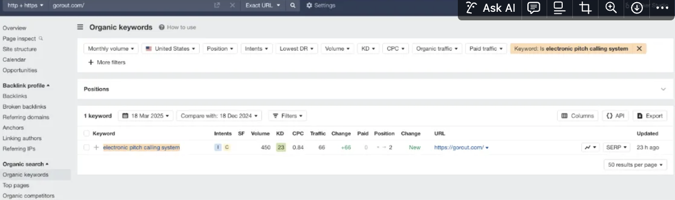Open the Paid traffic filter dropdown

tap(486, 49)
